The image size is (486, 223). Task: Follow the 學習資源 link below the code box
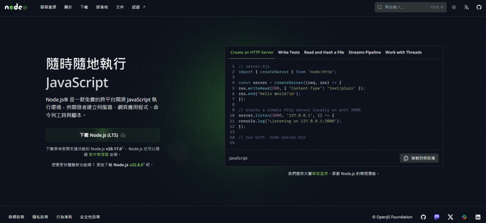pyautogui.click(x=319, y=174)
